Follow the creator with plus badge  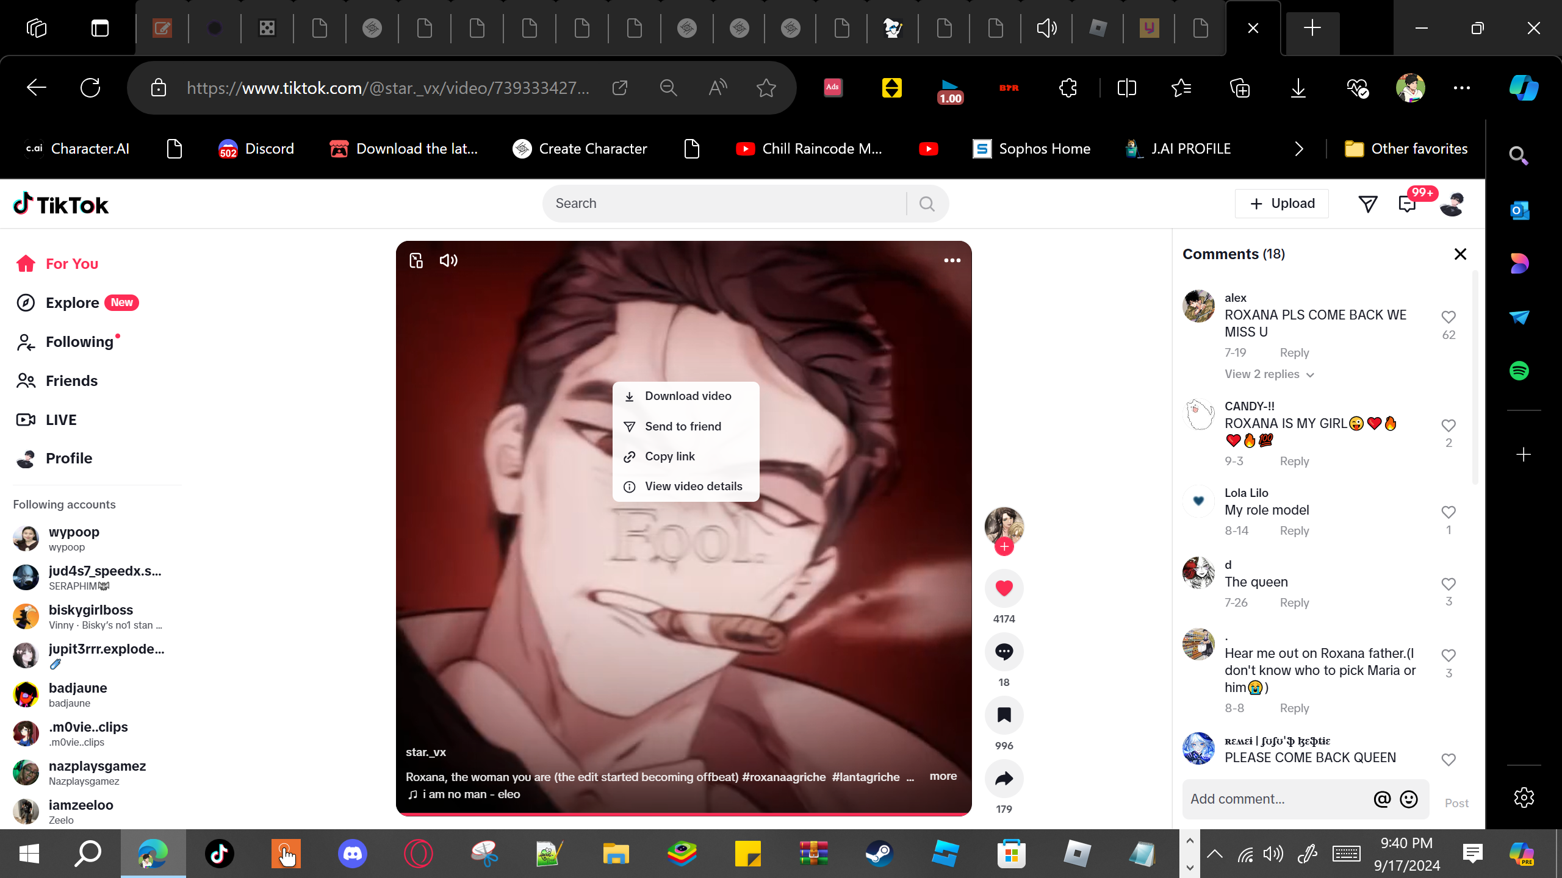pyautogui.click(x=1004, y=546)
